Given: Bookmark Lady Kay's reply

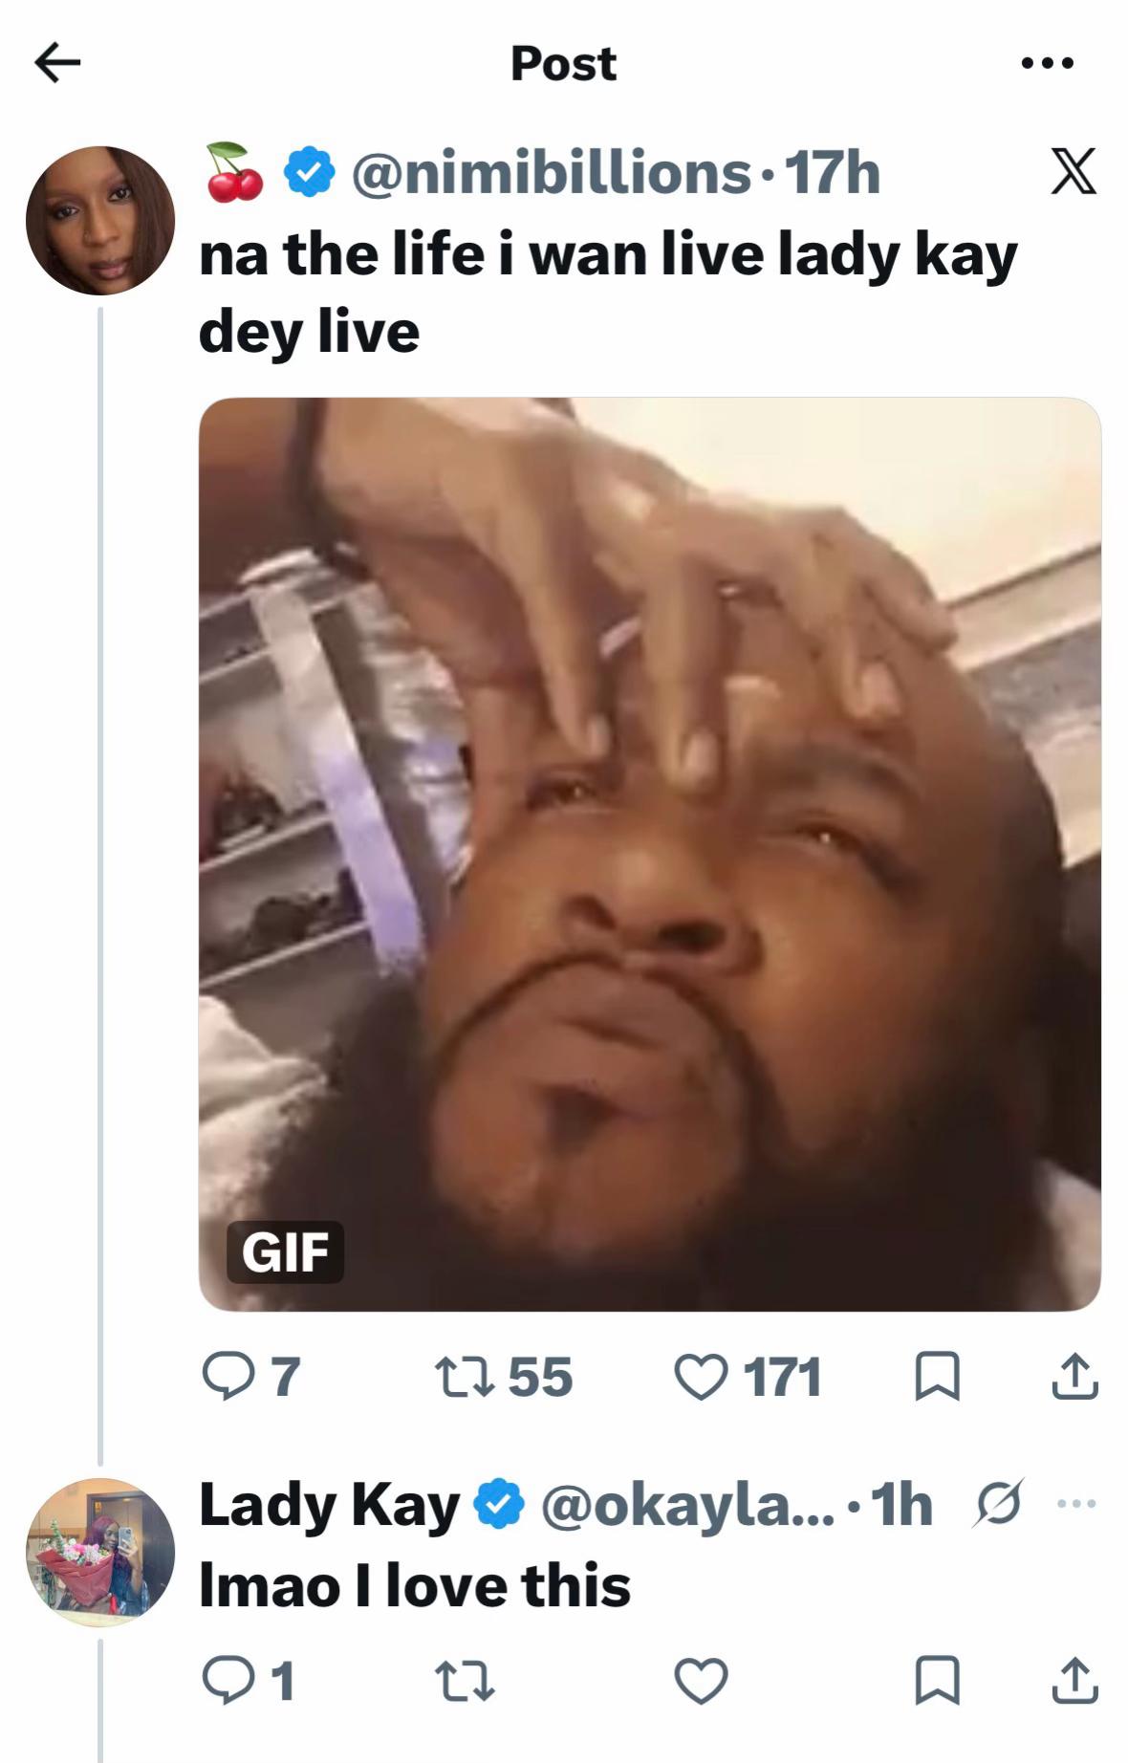Looking at the screenshot, I should coord(937,1682).
